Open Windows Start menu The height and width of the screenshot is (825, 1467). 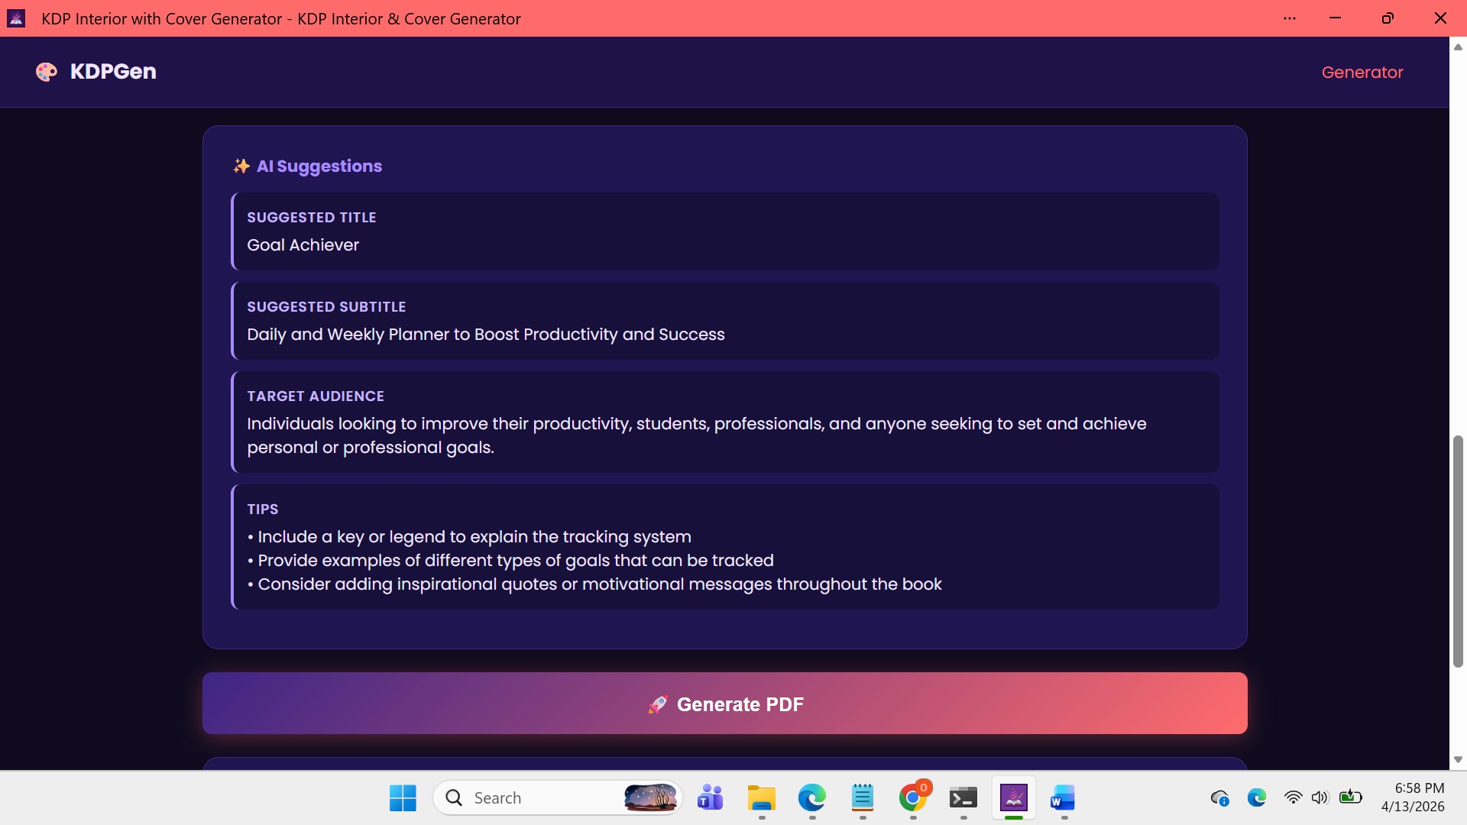click(x=403, y=797)
